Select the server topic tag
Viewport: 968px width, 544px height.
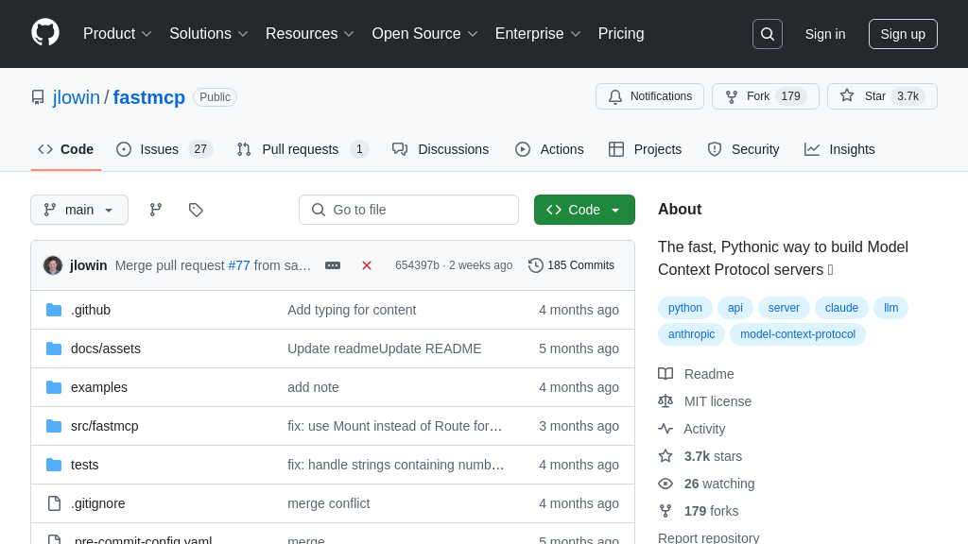[784, 308]
